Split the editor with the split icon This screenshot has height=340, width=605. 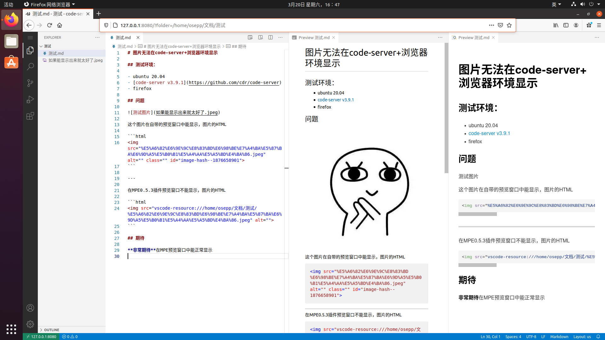point(271,37)
